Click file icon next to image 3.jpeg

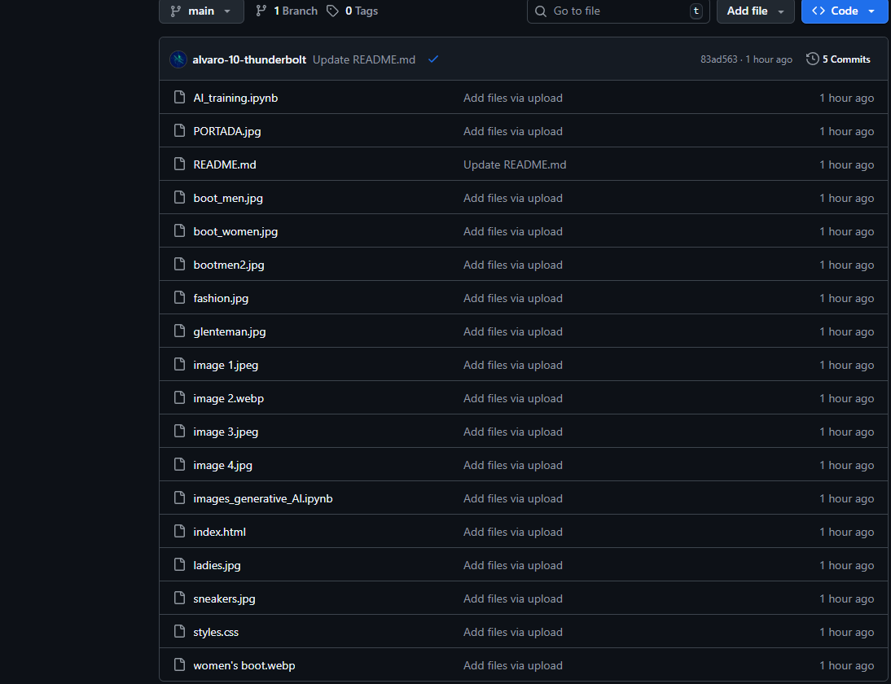pos(179,432)
